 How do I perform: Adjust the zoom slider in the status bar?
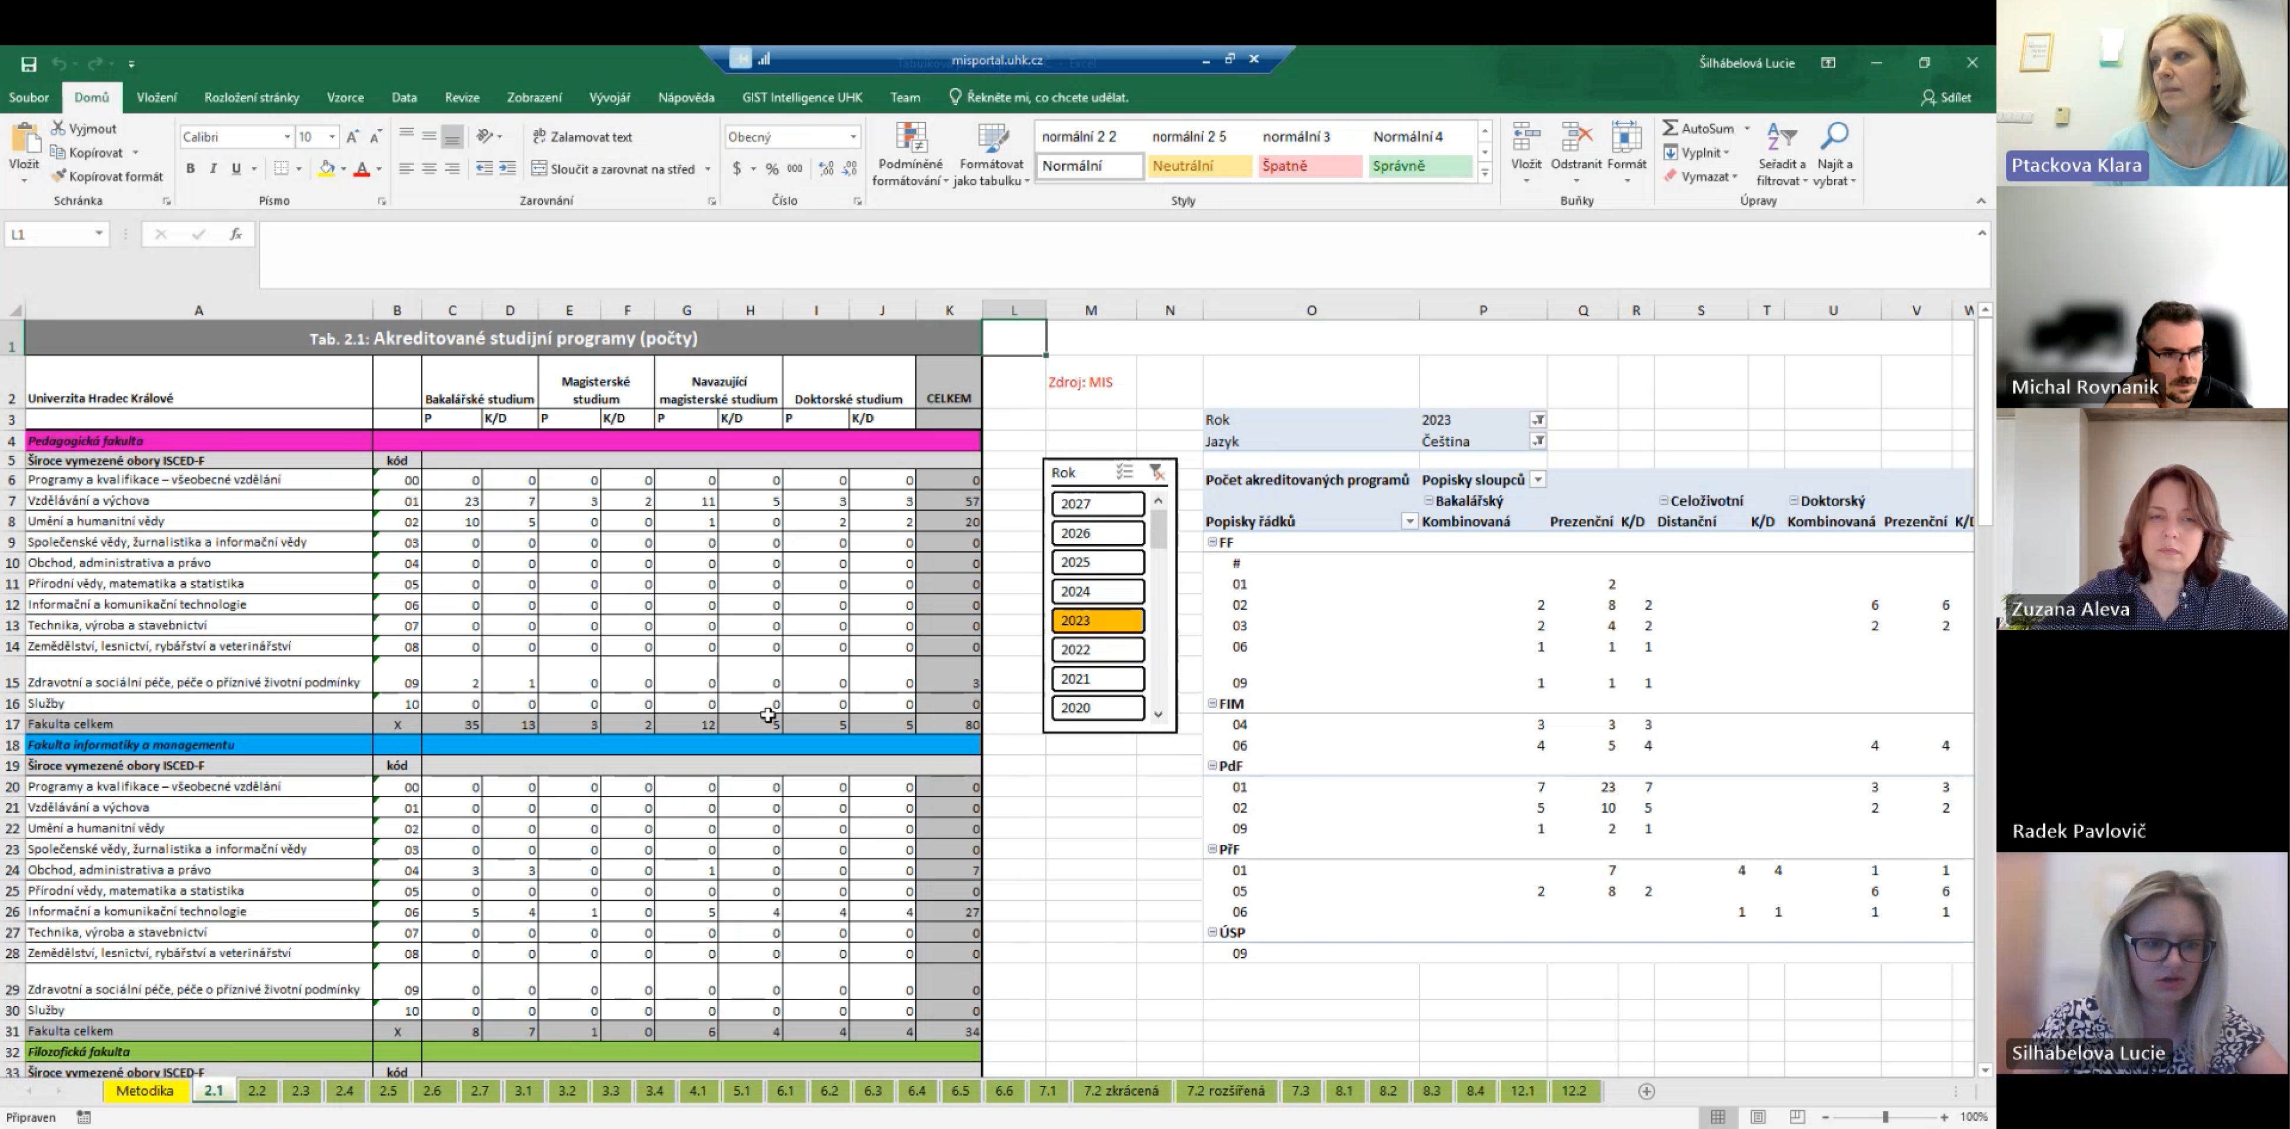coord(1885,1117)
